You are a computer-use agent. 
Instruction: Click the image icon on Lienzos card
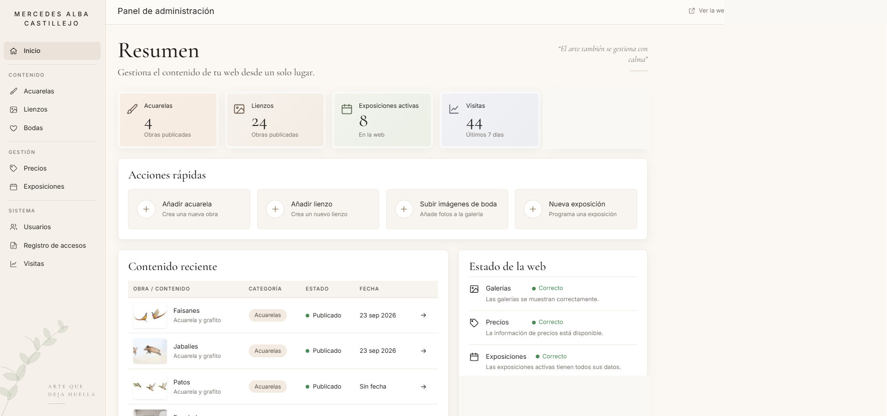[239, 109]
